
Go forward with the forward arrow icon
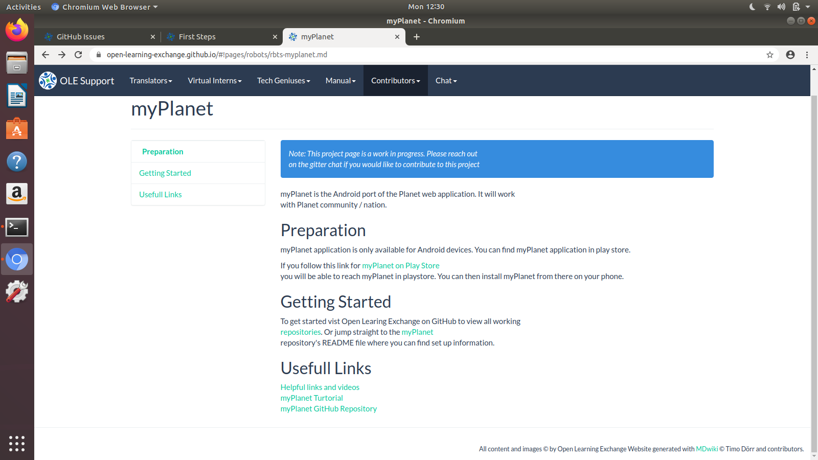coord(62,55)
